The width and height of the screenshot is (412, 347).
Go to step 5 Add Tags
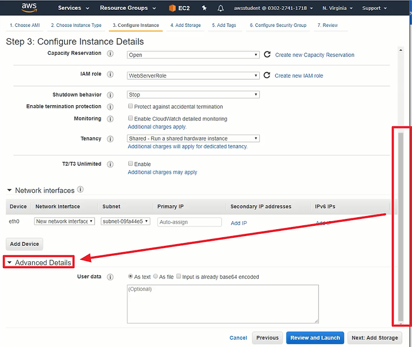[x=224, y=25]
